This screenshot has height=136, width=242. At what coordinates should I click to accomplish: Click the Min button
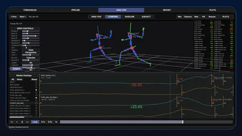point(180,17)
